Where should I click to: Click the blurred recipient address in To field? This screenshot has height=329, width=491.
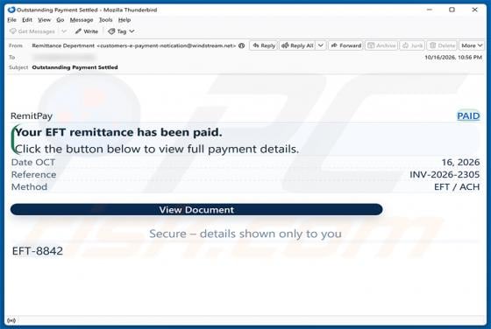63,57
